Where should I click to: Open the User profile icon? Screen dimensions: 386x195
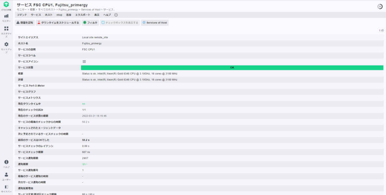(6, 175)
